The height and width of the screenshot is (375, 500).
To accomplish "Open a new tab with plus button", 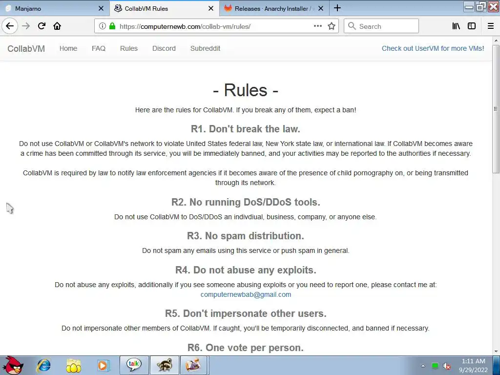I will (x=337, y=8).
